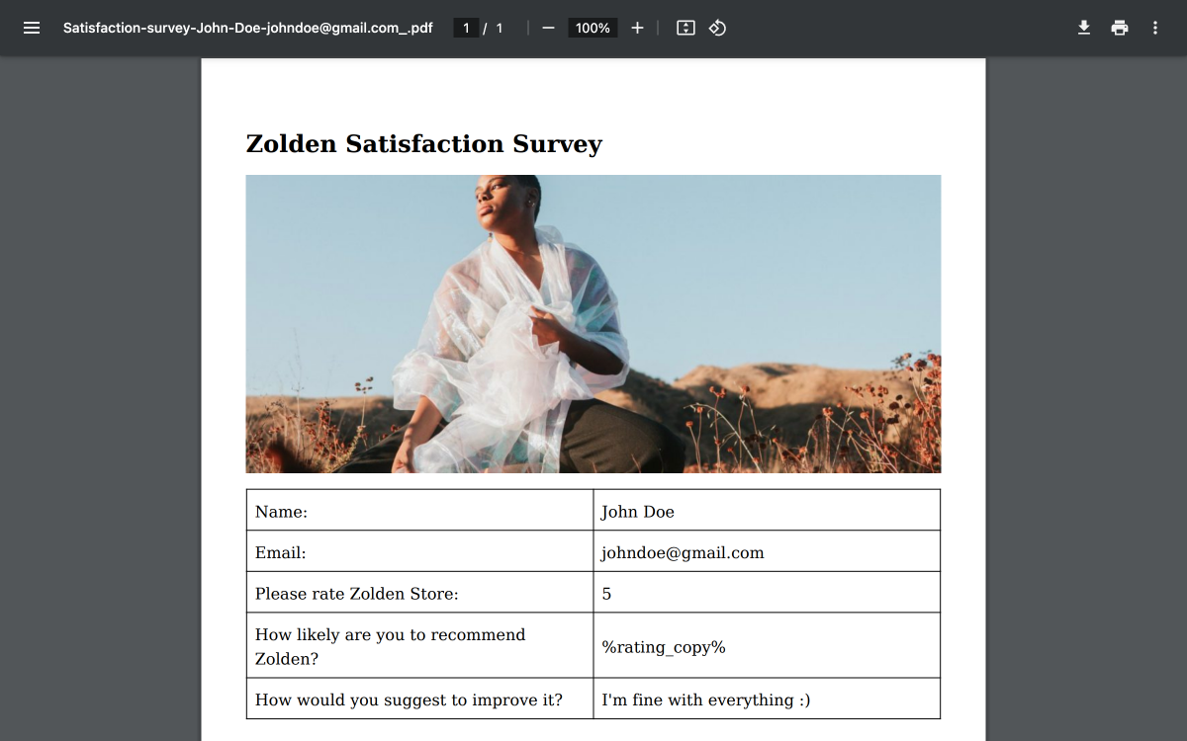Image resolution: width=1187 pixels, height=741 pixels.
Task: Click the page number input field
Action: [465, 28]
